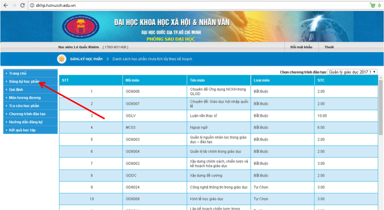
Task: Click course name Luận văn thạc sĩ
Action: click(x=204, y=115)
